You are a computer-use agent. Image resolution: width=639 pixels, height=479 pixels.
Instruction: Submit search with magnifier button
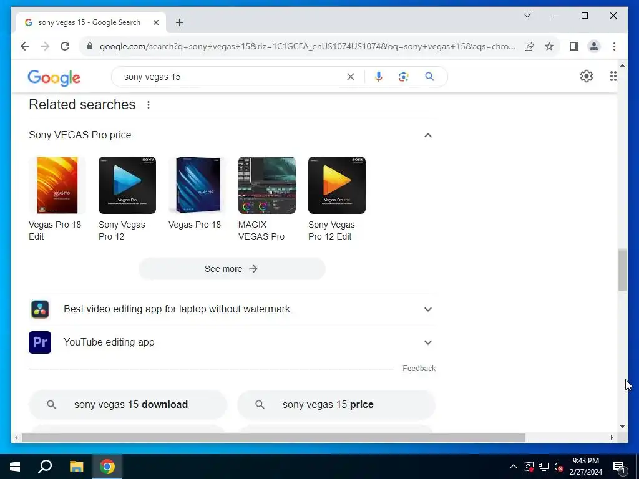[x=429, y=77]
